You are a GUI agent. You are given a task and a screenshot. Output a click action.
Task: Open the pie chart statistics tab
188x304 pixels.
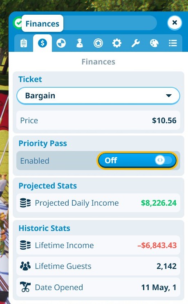point(61,43)
